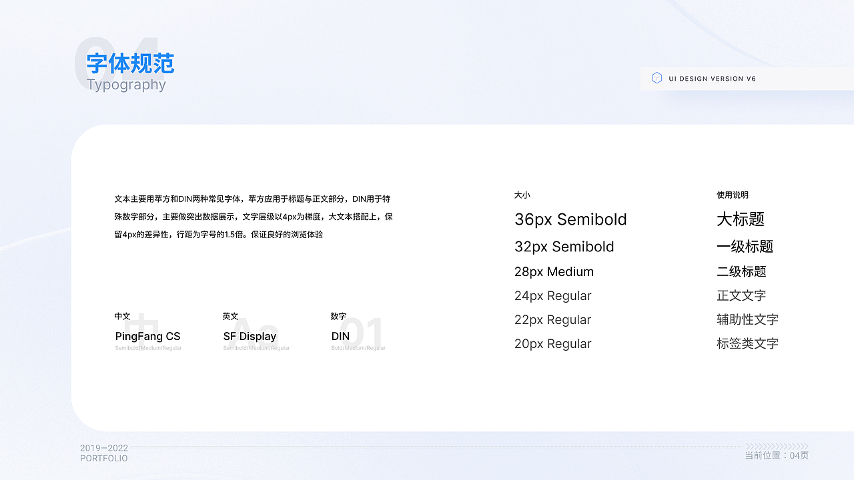
Task: Click Semibold/Medium/Regular under SF Display
Action: pos(256,348)
